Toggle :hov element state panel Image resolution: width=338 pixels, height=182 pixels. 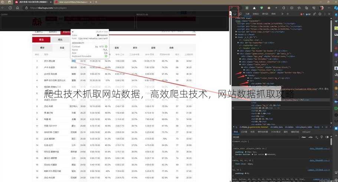click(303, 137)
